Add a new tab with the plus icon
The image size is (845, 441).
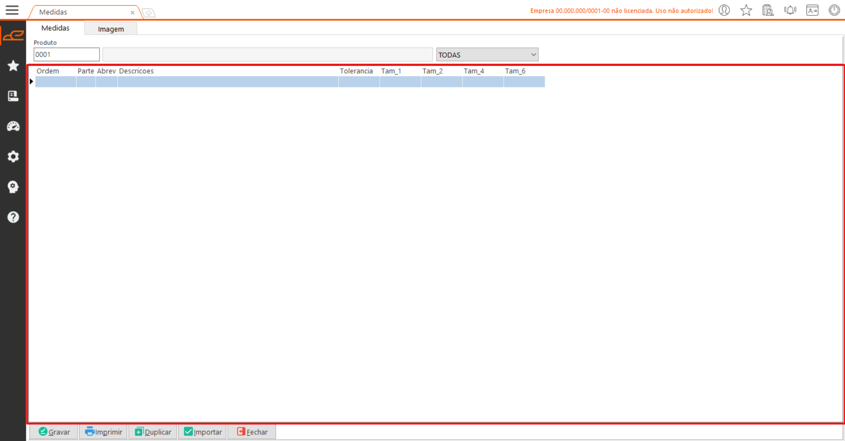coord(149,13)
